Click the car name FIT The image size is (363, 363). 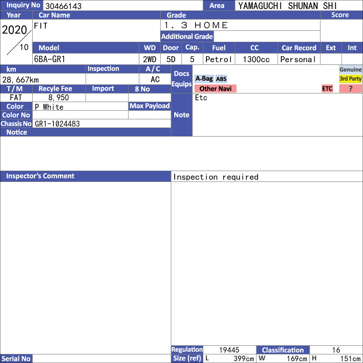click(41, 26)
